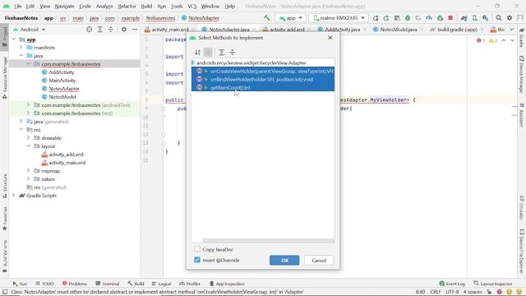Viewport: 526px width, 296px height.
Task: Open the Layout Inspector
Action: (x=493, y=284)
